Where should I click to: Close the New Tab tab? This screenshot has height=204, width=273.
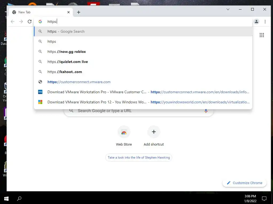coord(69,12)
